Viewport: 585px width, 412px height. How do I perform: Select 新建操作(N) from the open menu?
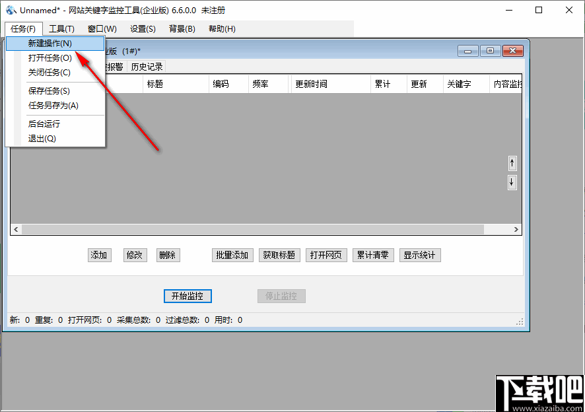[x=48, y=43]
